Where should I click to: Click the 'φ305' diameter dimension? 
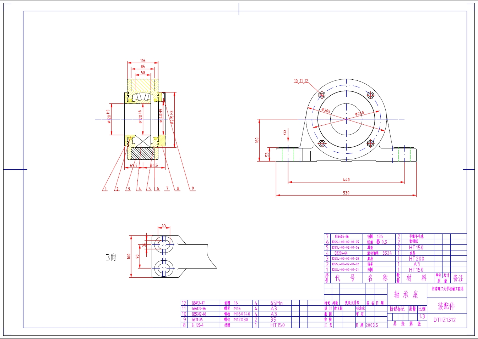tap(326, 111)
